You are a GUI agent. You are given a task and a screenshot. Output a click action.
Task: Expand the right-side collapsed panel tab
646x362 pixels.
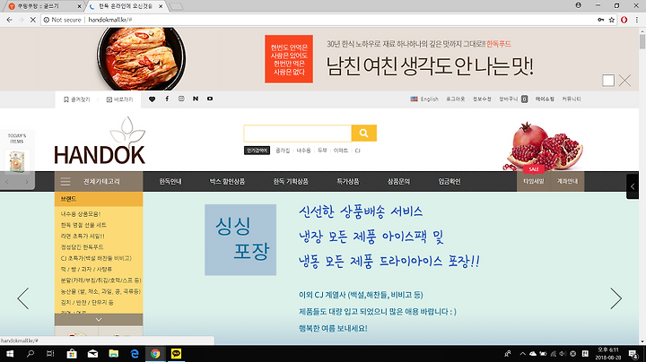[x=633, y=186]
